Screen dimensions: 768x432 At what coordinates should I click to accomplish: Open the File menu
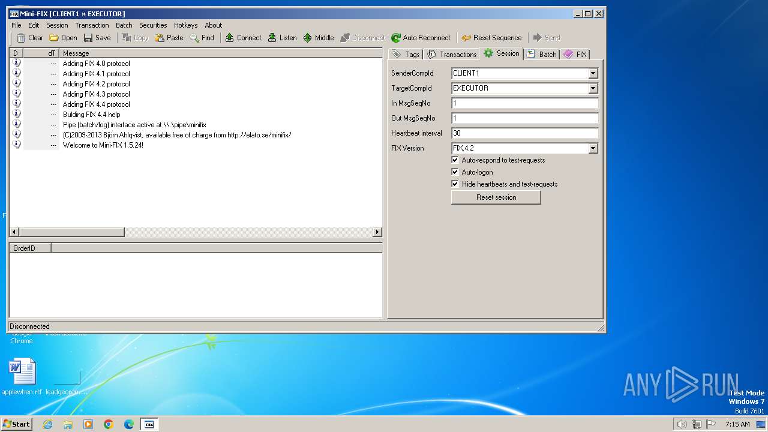click(x=16, y=25)
